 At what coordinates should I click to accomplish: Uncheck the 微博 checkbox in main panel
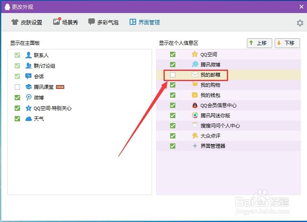coord(17,97)
